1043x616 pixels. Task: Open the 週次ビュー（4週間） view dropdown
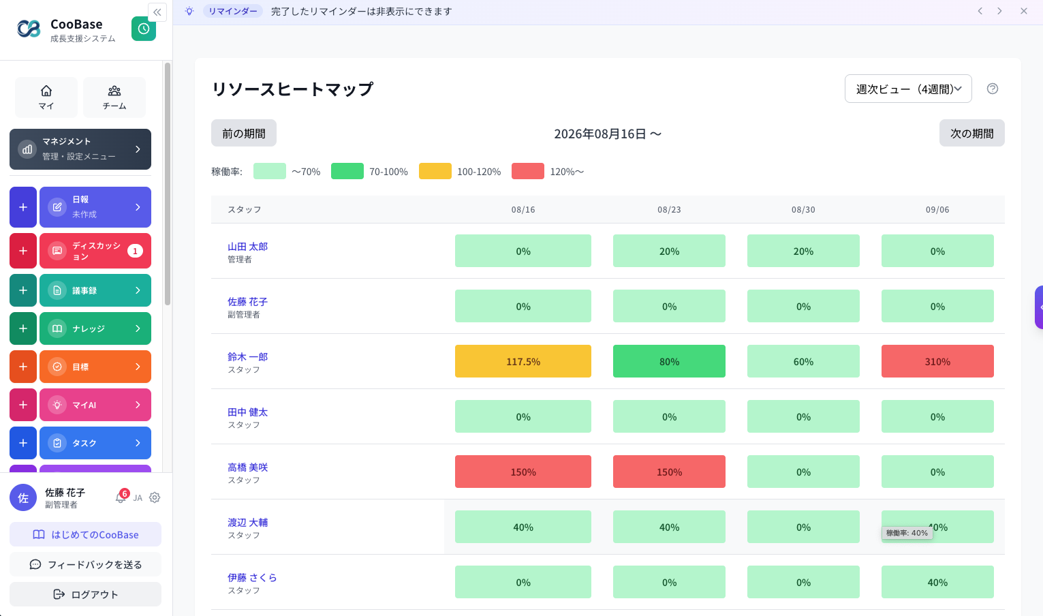coord(908,89)
